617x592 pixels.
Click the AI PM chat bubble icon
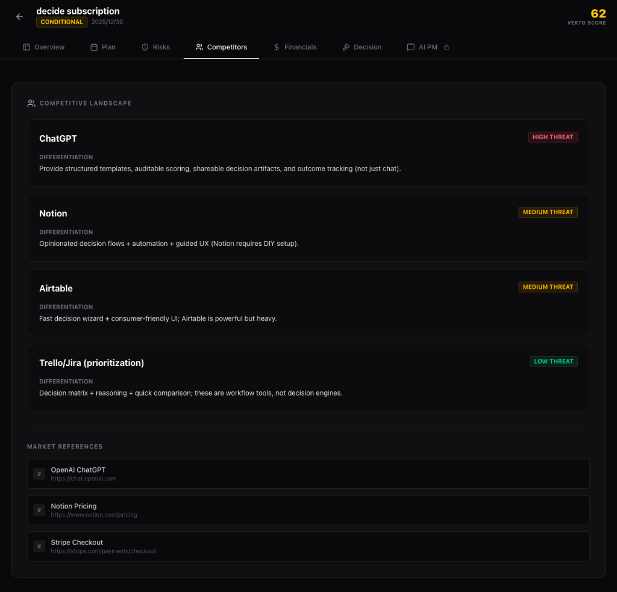[x=410, y=47]
